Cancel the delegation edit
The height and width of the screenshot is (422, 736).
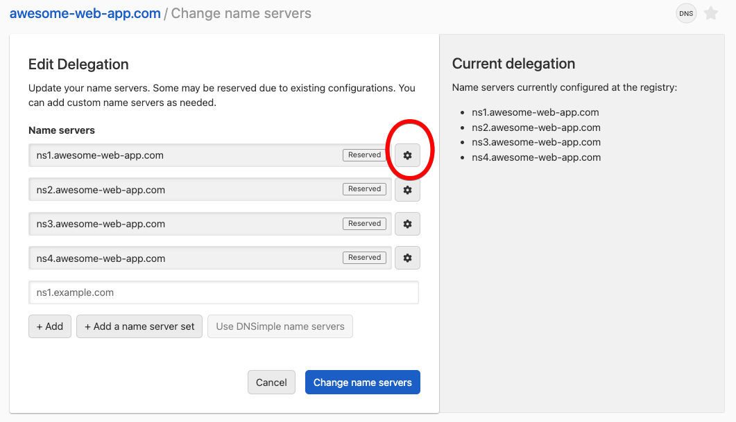[x=271, y=382]
